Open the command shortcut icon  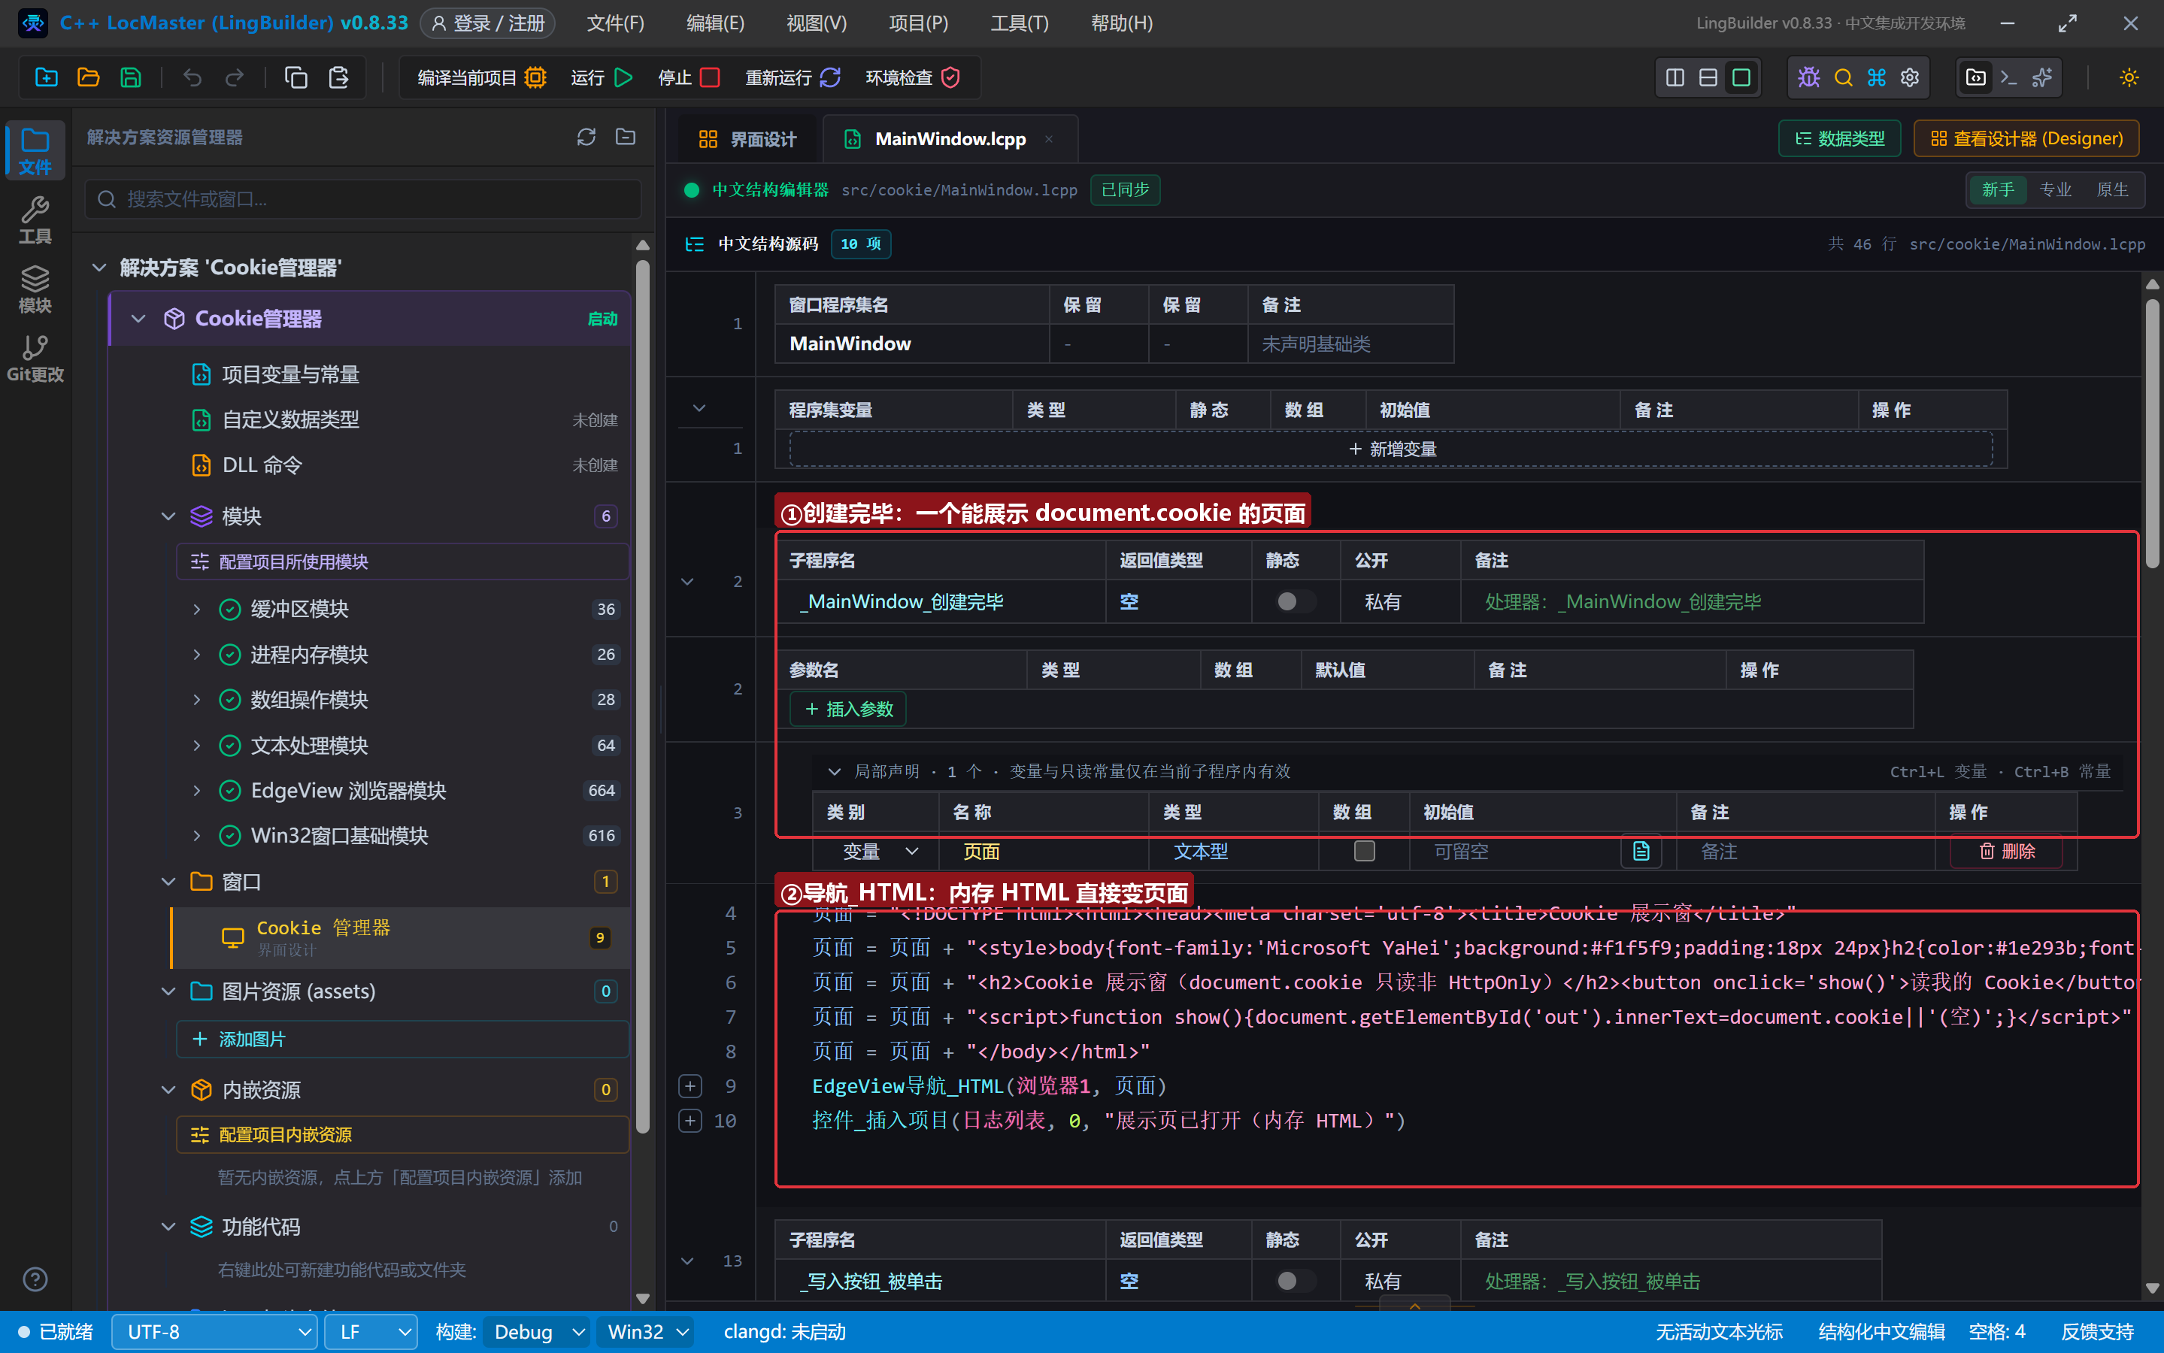click(1877, 78)
